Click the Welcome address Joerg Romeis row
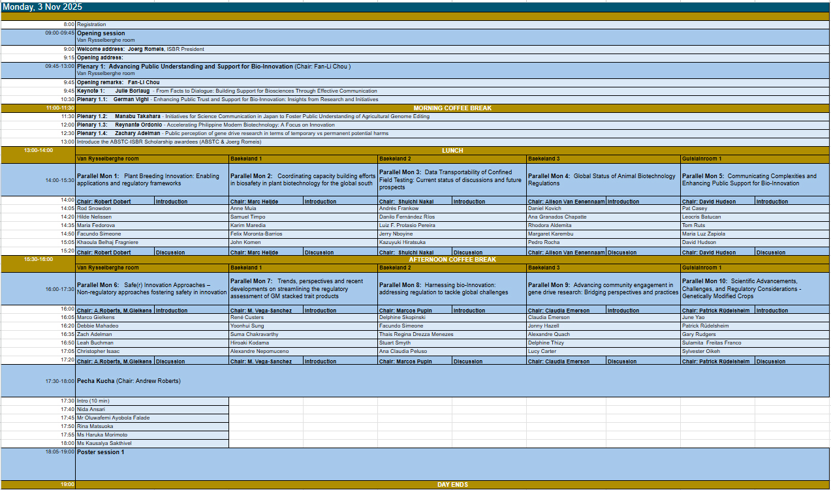Viewport: 831px width, 490px height. point(140,49)
